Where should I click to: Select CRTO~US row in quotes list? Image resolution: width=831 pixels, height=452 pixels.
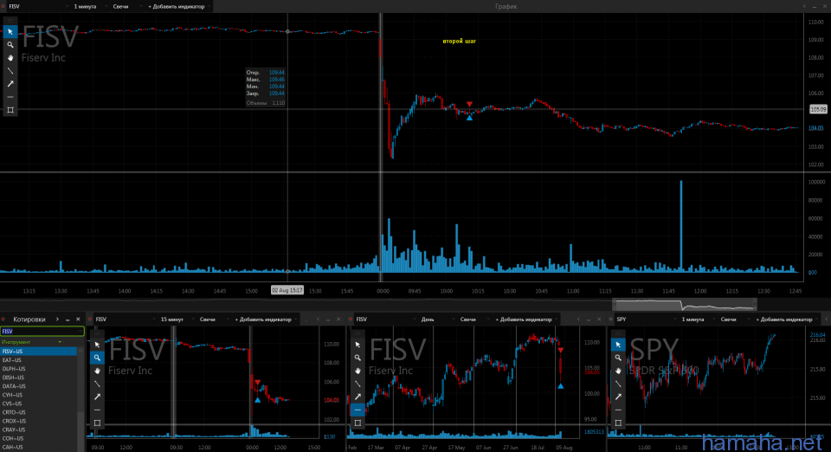click(x=39, y=412)
